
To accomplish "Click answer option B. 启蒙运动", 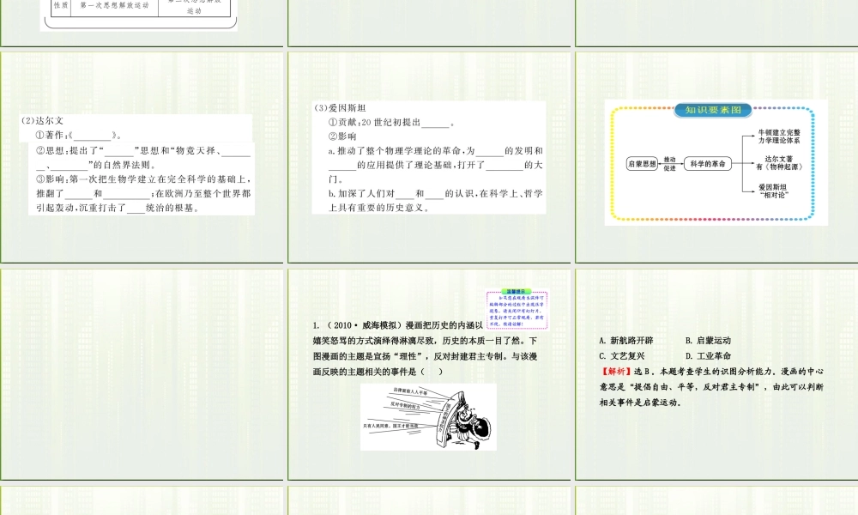I will (x=708, y=341).
